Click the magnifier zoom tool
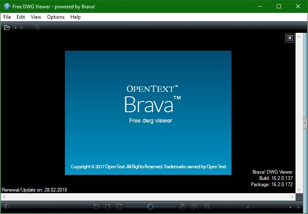 (x=207, y=207)
